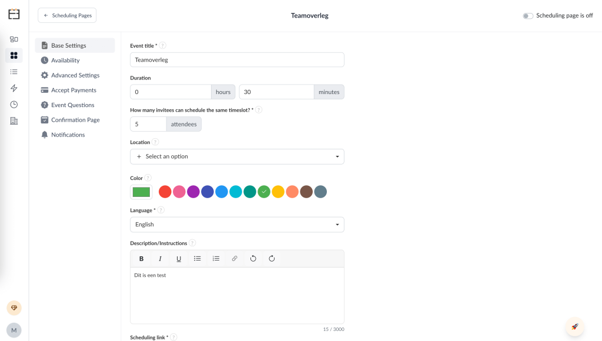Toggle Italic text formatting

pyautogui.click(x=160, y=259)
